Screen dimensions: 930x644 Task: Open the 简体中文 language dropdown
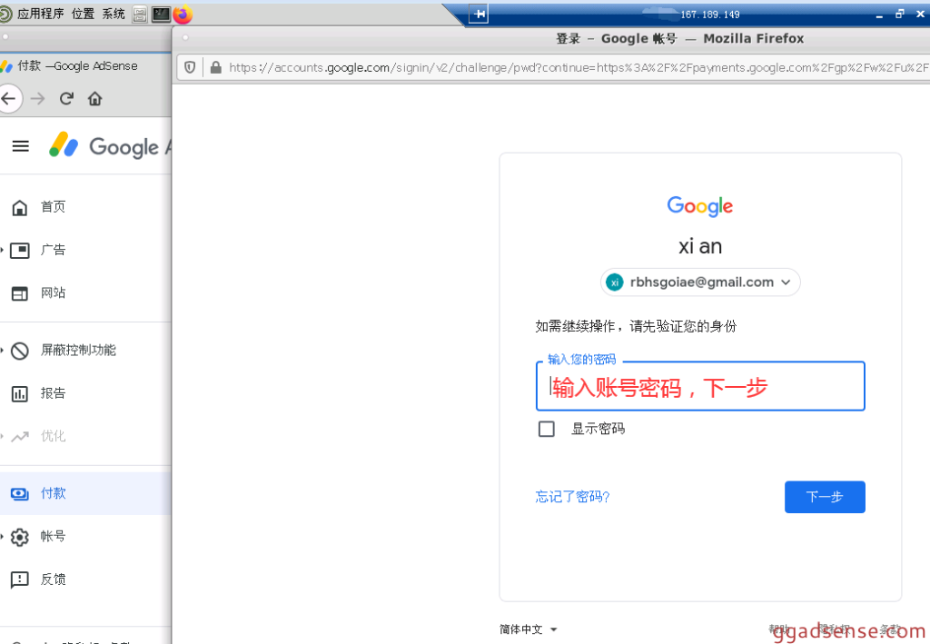click(x=528, y=629)
